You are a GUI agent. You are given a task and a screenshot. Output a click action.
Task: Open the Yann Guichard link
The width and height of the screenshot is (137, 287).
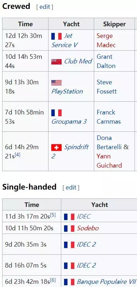(x=109, y=161)
